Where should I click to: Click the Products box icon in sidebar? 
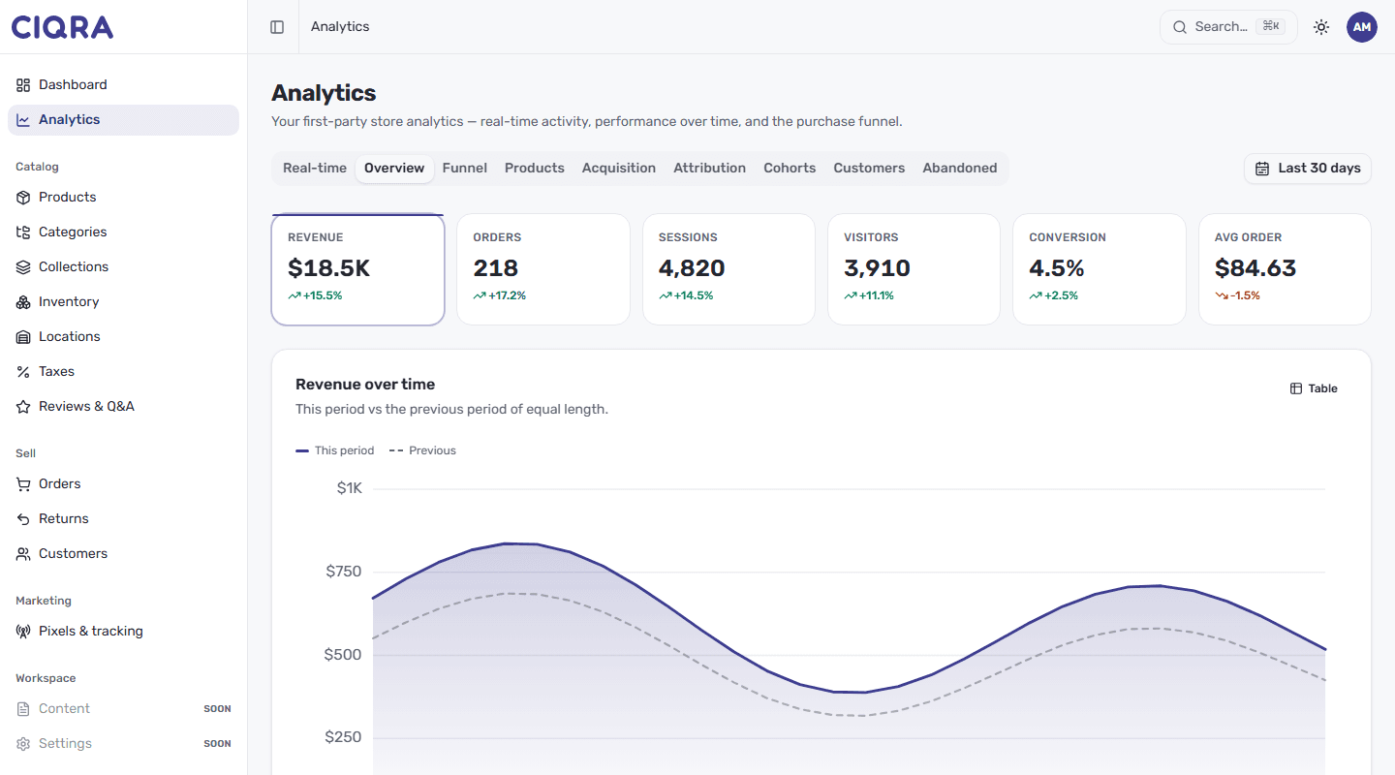tap(23, 198)
